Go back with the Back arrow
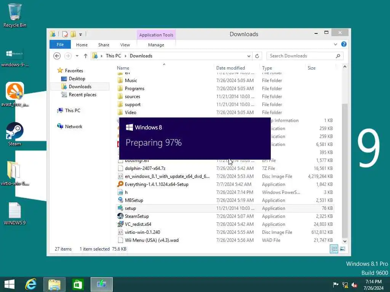The height and width of the screenshot is (292, 390). [x=57, y=56]
